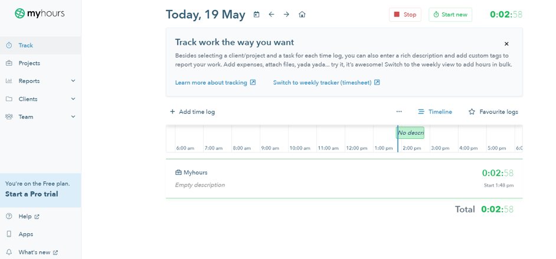This screenshot has width=556, height=259.
Task: Expand the Clients menu chevron
Action: pos(73,99)
